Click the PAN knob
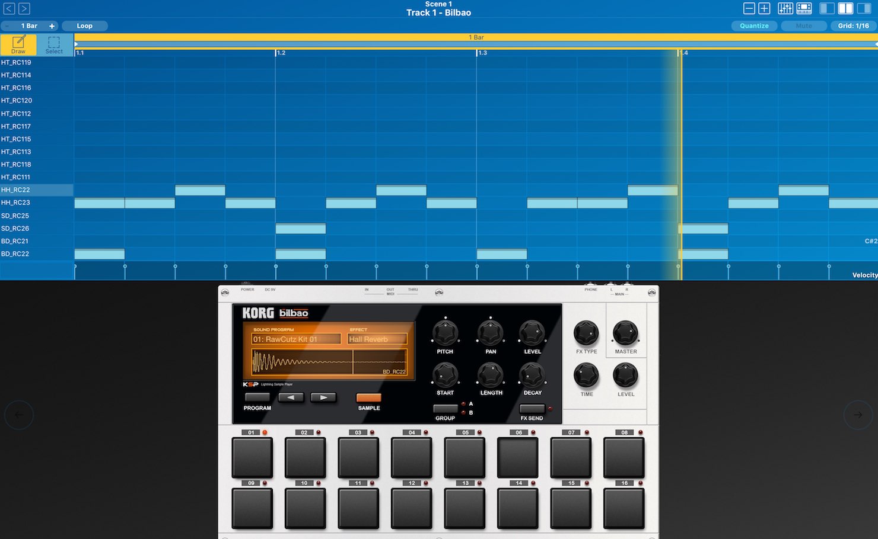This screenshot has width=878, height=539. (491, 333)
